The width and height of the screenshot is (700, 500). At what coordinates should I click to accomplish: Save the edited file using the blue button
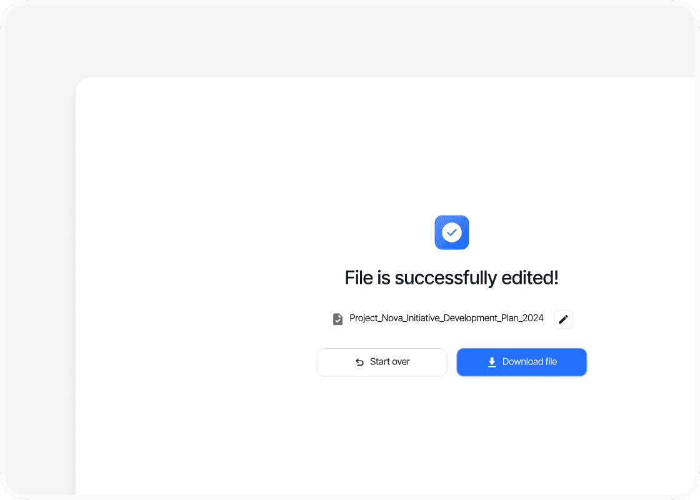[521, 362]
